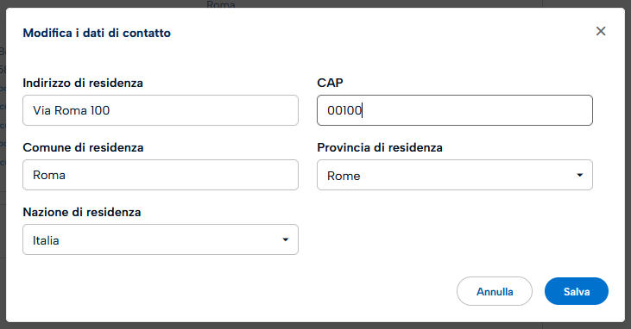The image size is (631, 329).
Task: Cancel changes with the Annulla button
Action: point(495,291)
